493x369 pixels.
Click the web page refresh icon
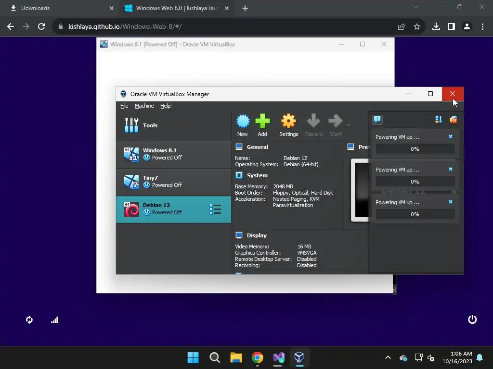click(29, 320)
